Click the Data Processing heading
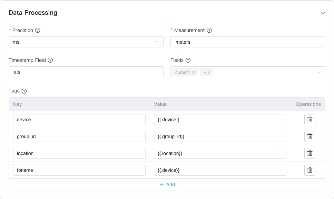The height and width of the screenshot is (199, 334). pyautogui.click(x=33, y=13)
